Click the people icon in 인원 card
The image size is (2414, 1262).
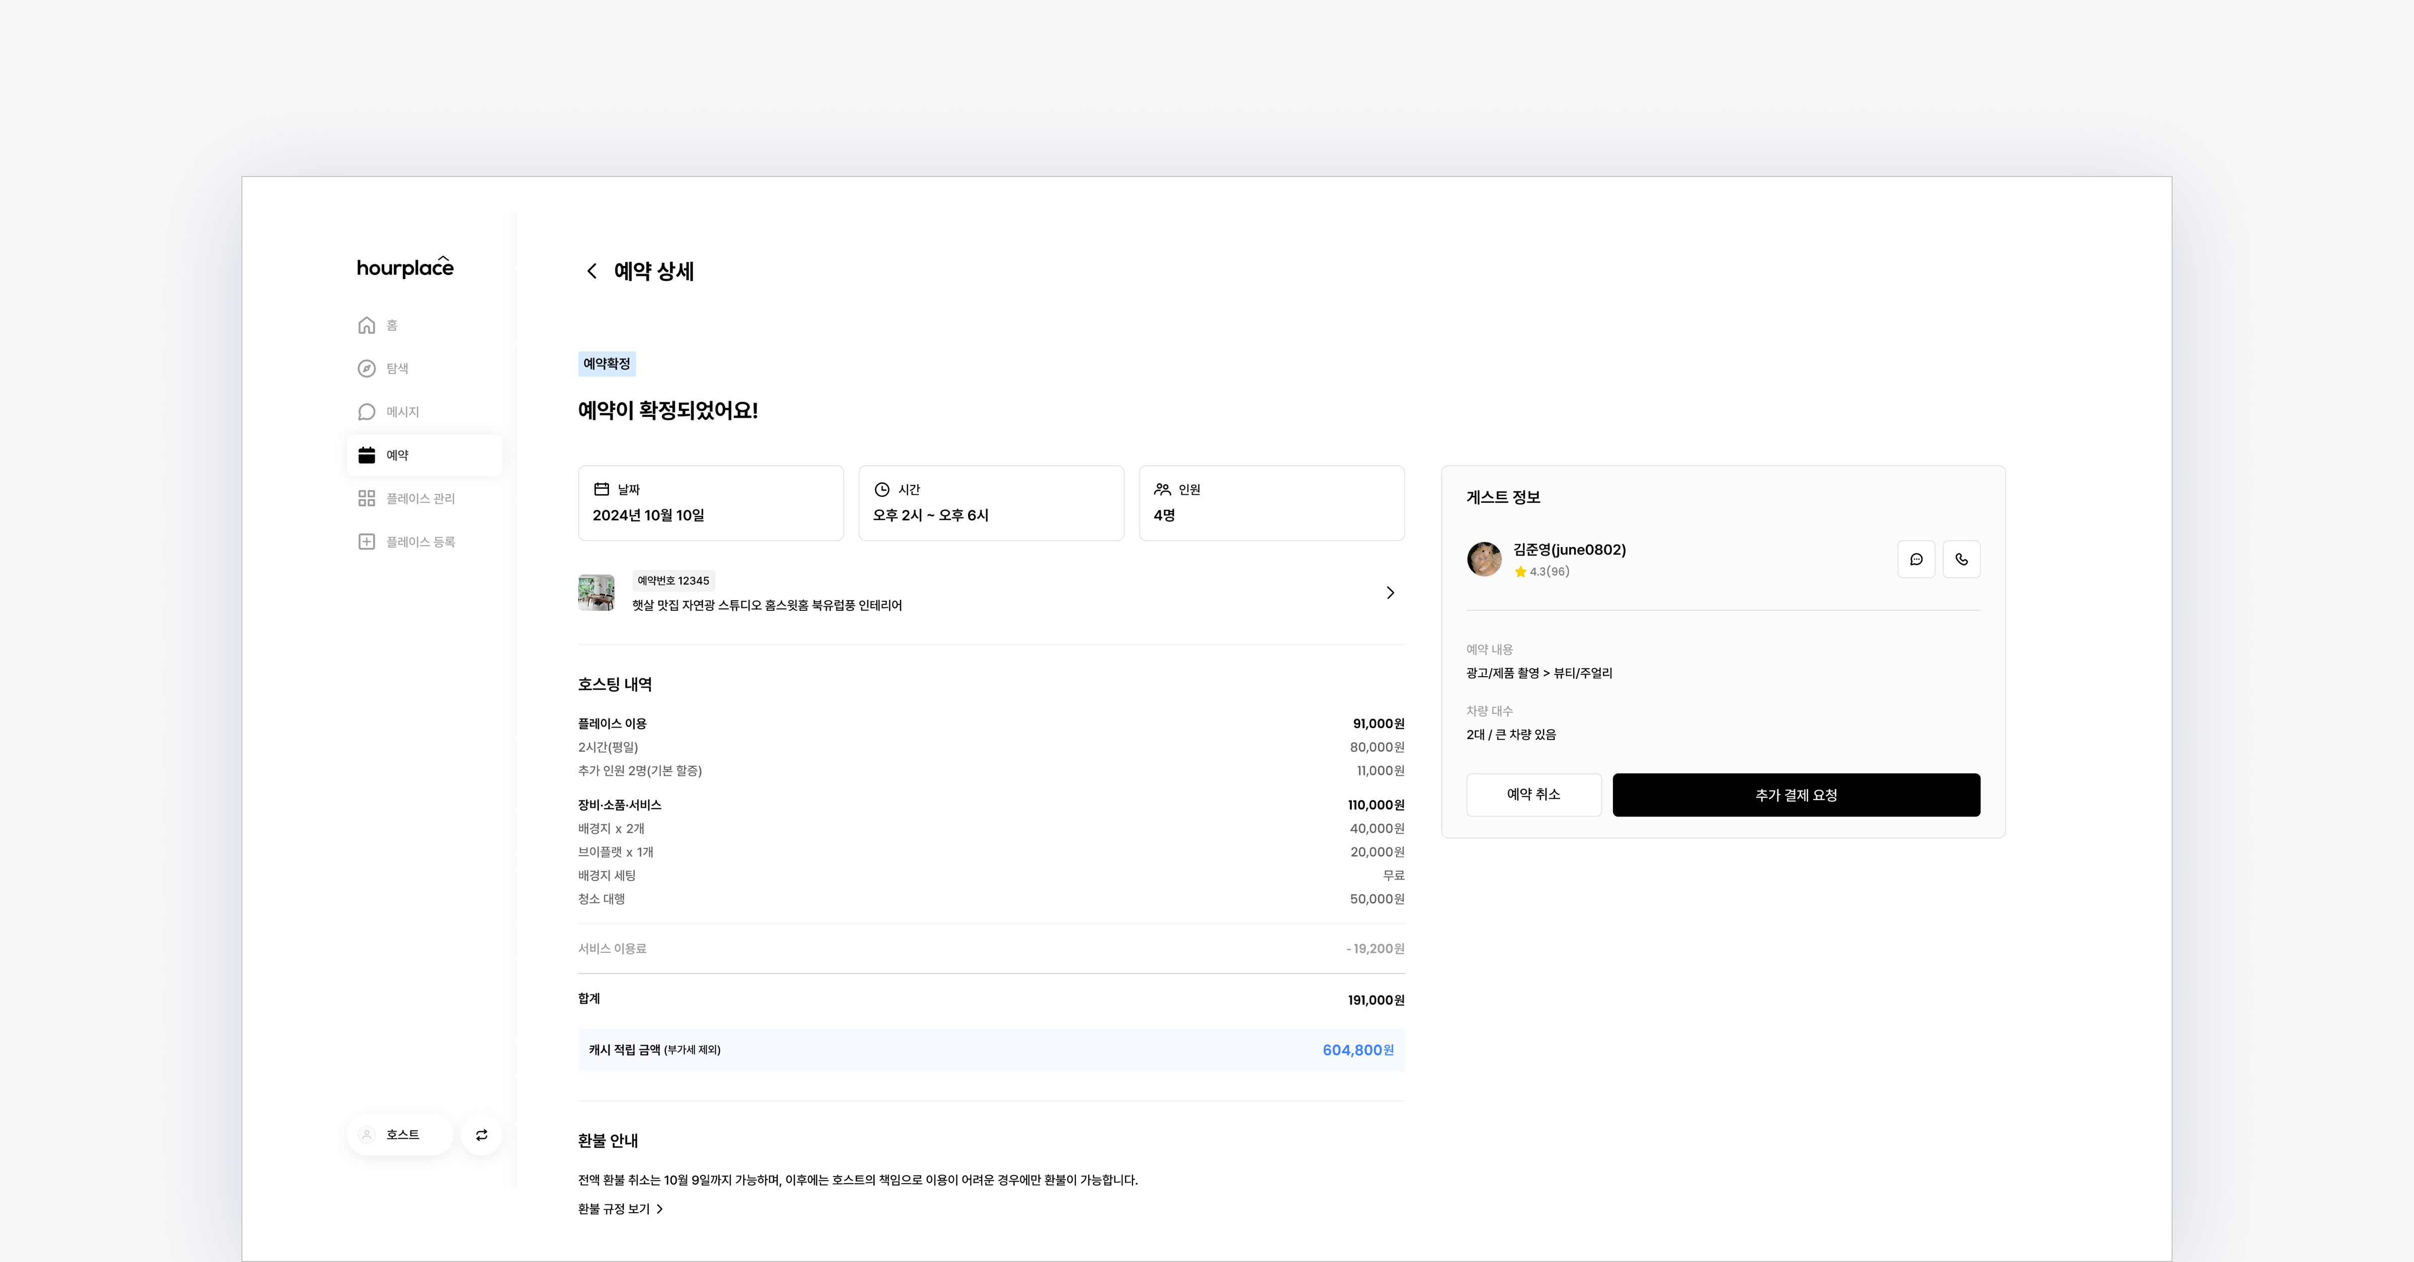point(1162,489)
